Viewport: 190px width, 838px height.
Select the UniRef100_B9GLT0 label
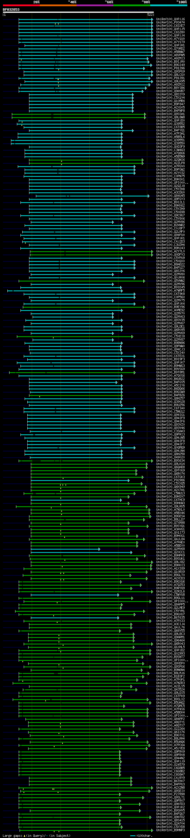(170, 575)
